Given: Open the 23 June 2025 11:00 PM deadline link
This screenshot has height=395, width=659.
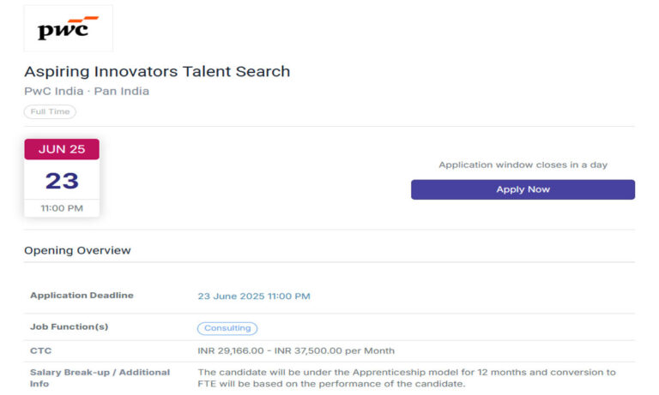Looking at the screenshot, I should [x=254, y=296].
